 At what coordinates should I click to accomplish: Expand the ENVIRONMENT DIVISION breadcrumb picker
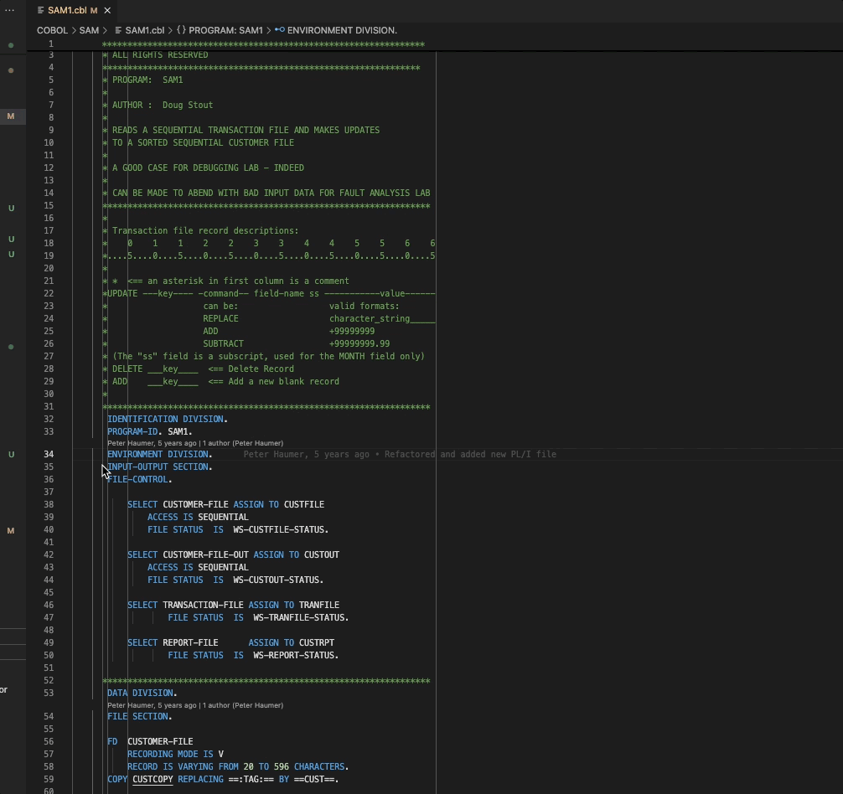[x=341, y=30]
